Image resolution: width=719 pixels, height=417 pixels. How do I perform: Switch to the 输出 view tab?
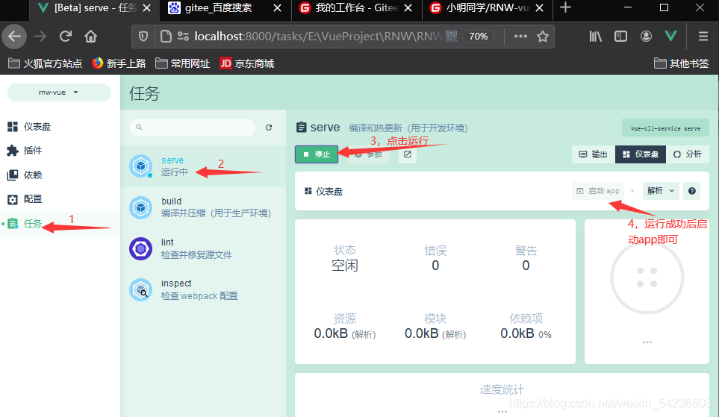click(x=594, y=154)
